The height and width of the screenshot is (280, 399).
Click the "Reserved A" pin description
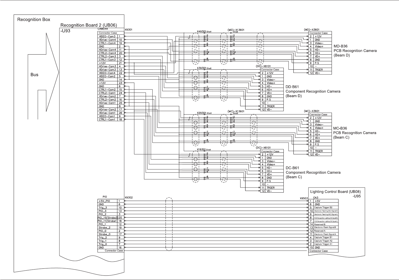[320, 231]
